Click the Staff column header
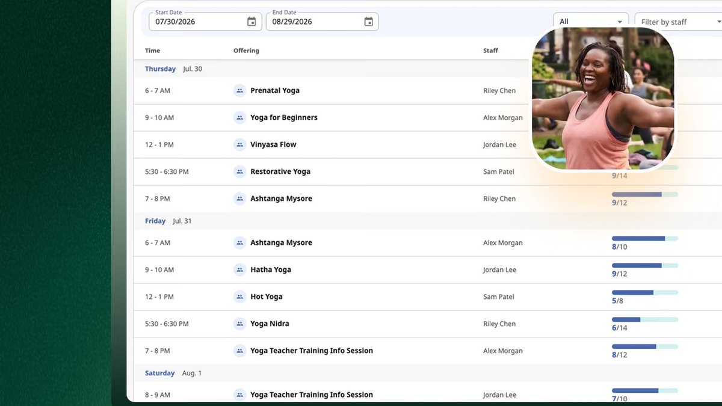The width and height of the screenshot is (722, 406). [490, 51]
